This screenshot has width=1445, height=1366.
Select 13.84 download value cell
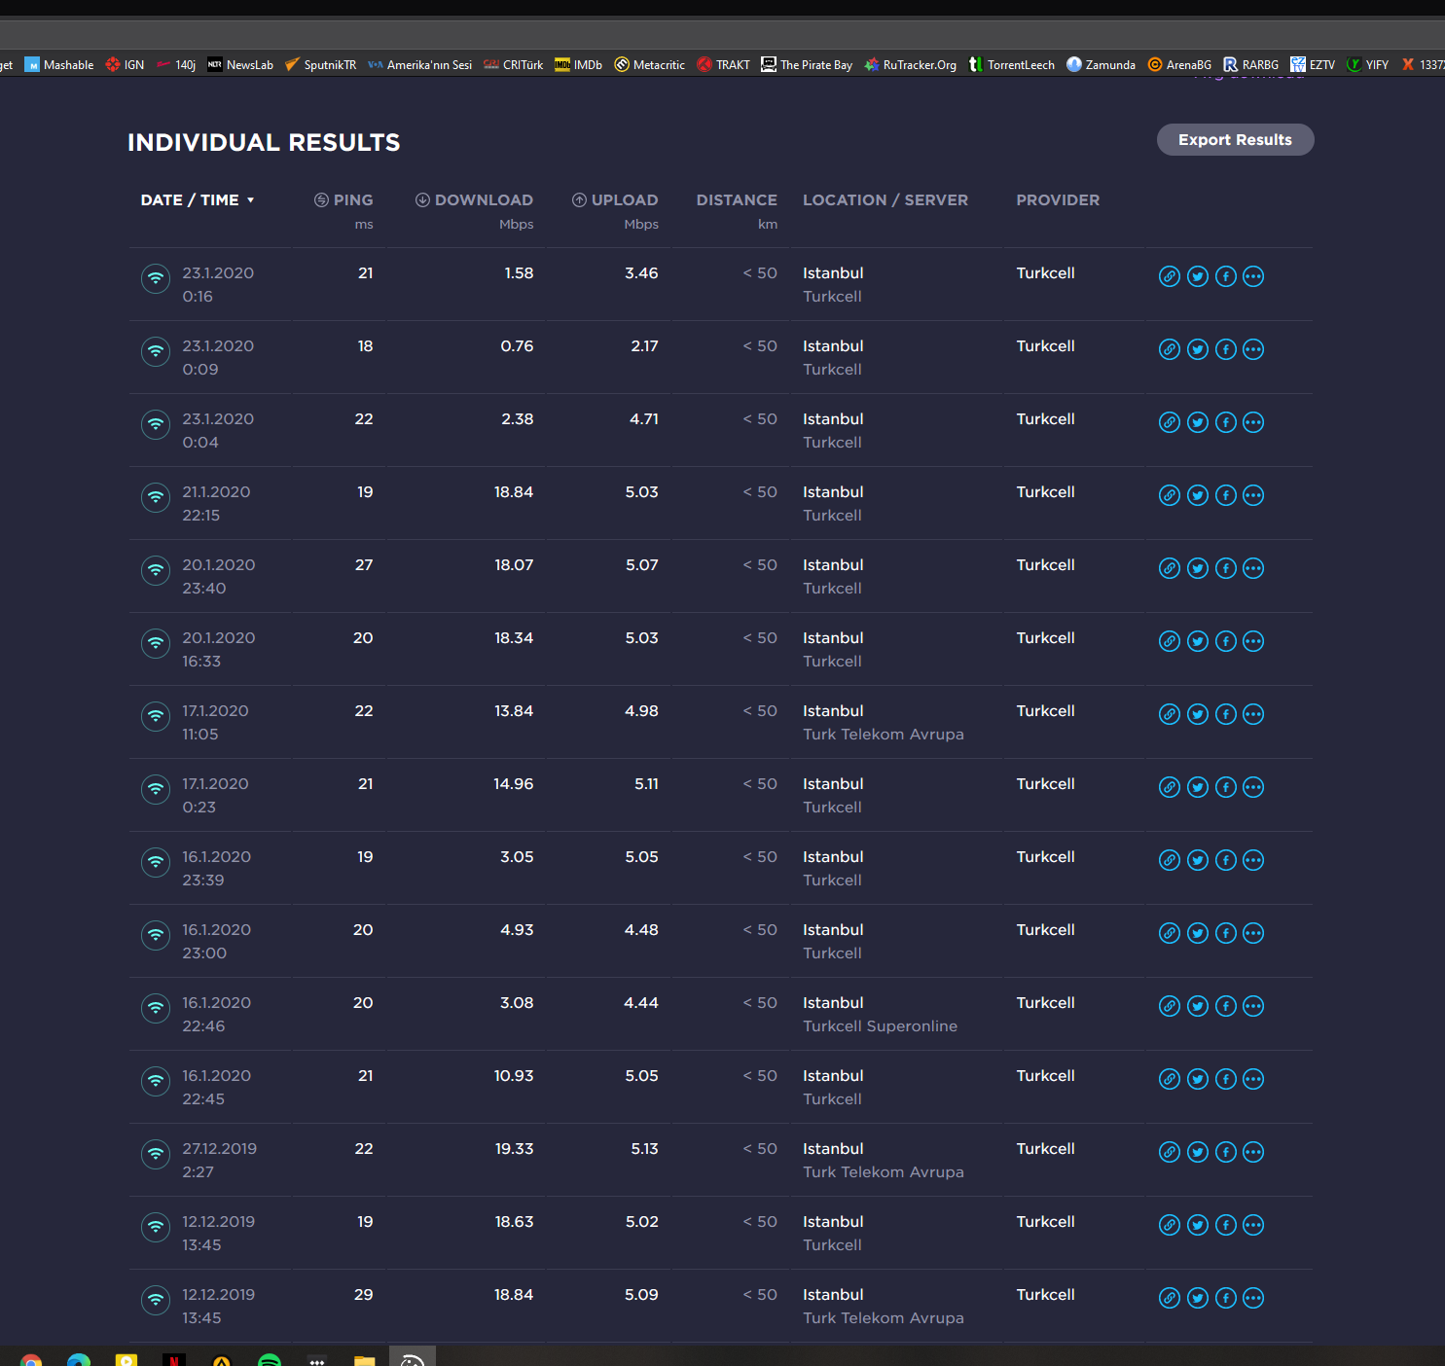click(x=514, y=710)
